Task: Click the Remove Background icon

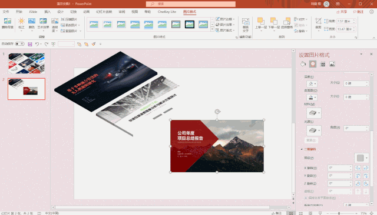Action: click(8, 21)
